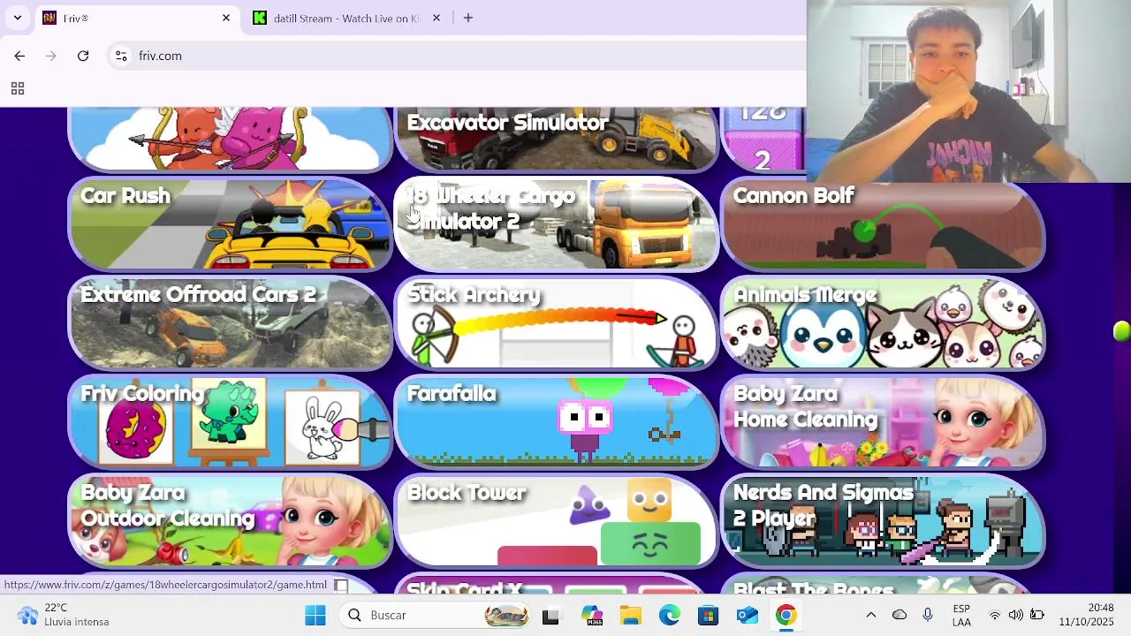Open the weather widget showing 22°C
This screenshot has height=636, width=1131.
click(x=64, y=615)
